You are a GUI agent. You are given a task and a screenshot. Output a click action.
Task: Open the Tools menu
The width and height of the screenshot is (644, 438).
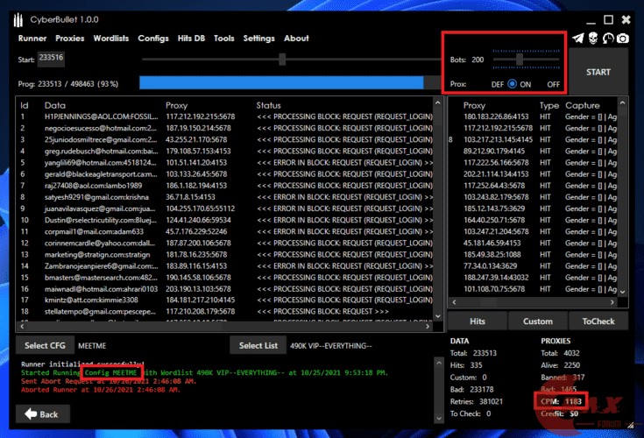(223, 39)
